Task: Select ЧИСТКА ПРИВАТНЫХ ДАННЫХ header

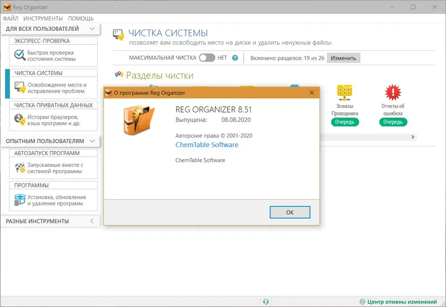Action: pyautogui.click(x=53, y=105)
